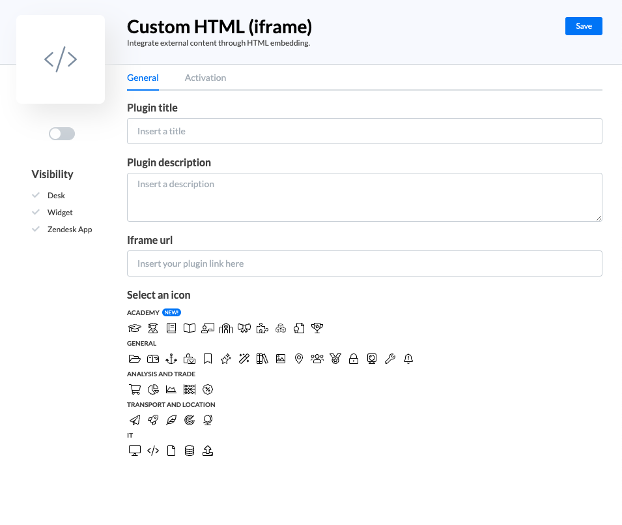The height and width of the screenshot is (525, 622).
Task: Choose the magic wand icon
Action: [244, 359]
